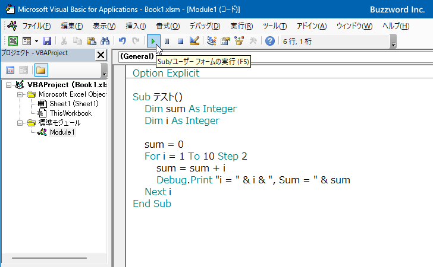Open the 挿入(I) menu
The image size is (433, 267).
coord(136,26)
